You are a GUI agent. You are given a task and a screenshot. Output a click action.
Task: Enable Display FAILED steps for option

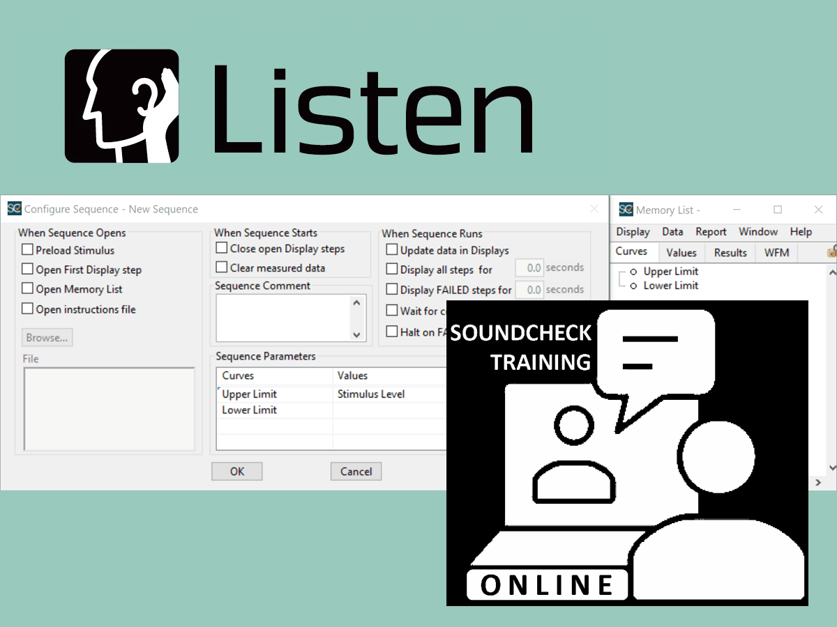pos(392,289)
